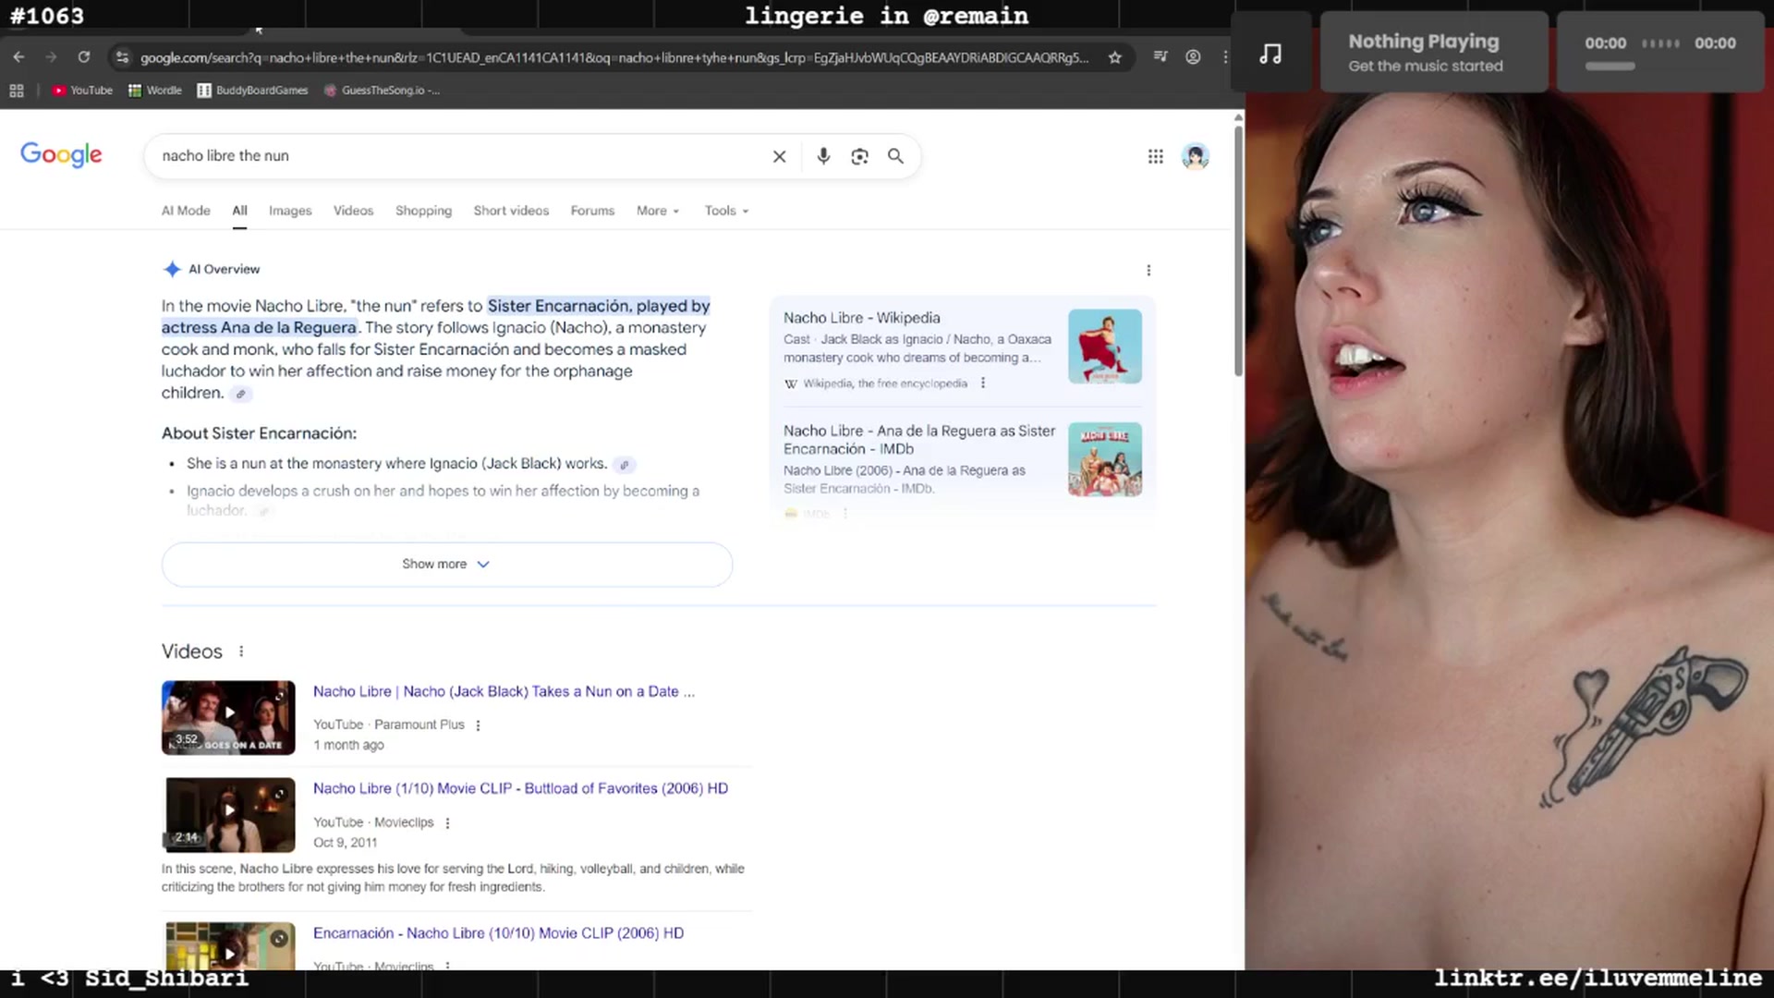
Task: Play the Nacho Goes on a Date thumbnail
Action: (228, 718)
